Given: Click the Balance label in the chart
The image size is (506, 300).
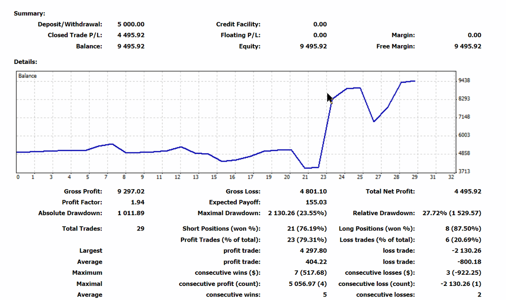Looking at the screenshot, I should point(27,76).
